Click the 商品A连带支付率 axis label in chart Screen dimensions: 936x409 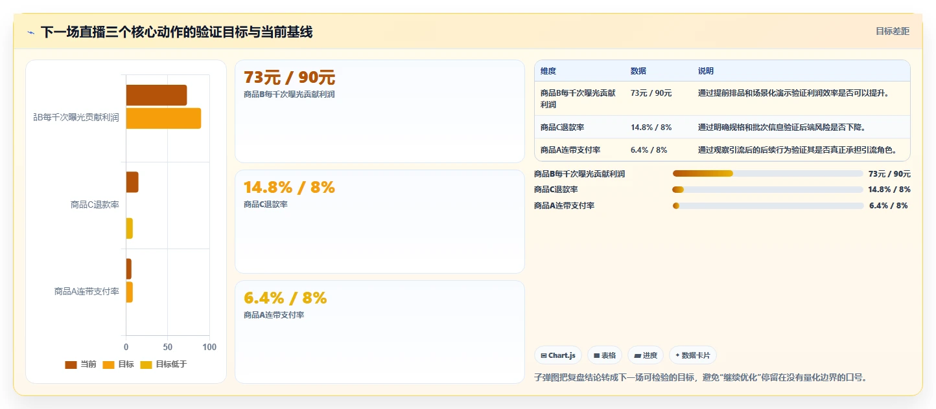[x=87, y=291]
